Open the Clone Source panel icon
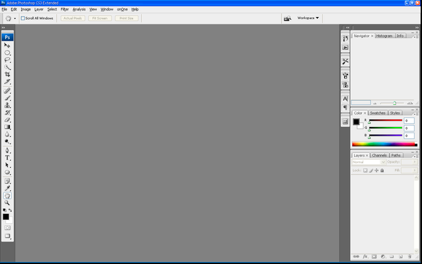 345,85
